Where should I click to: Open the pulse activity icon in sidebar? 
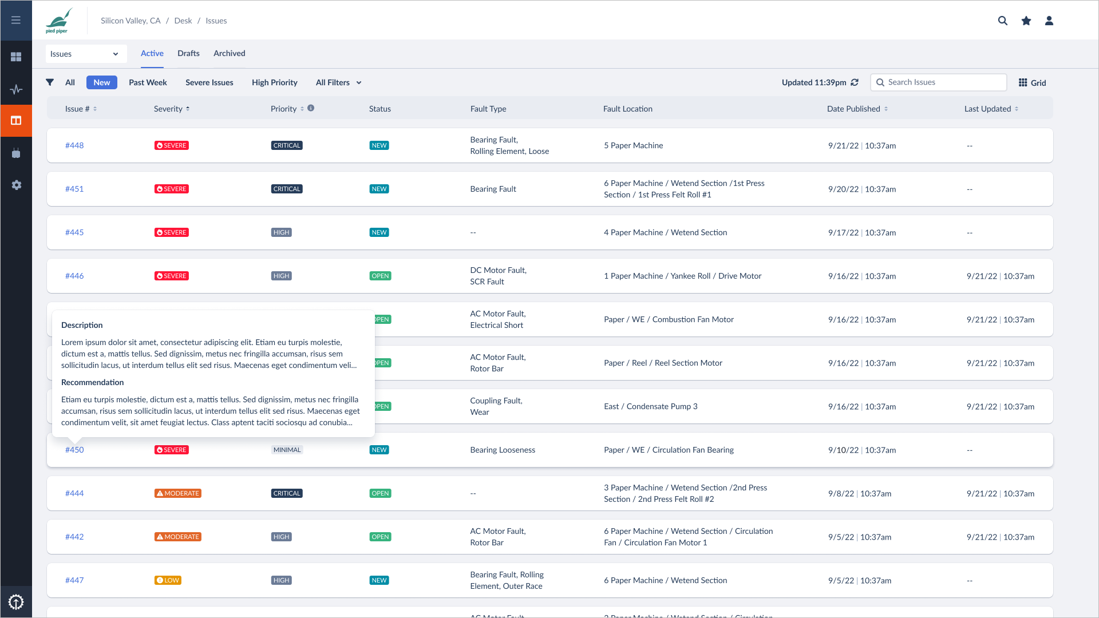coord(16,89)
